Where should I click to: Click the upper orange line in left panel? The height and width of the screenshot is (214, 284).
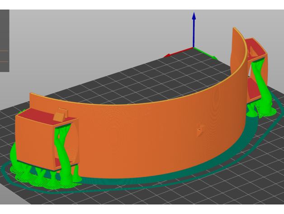4,51
